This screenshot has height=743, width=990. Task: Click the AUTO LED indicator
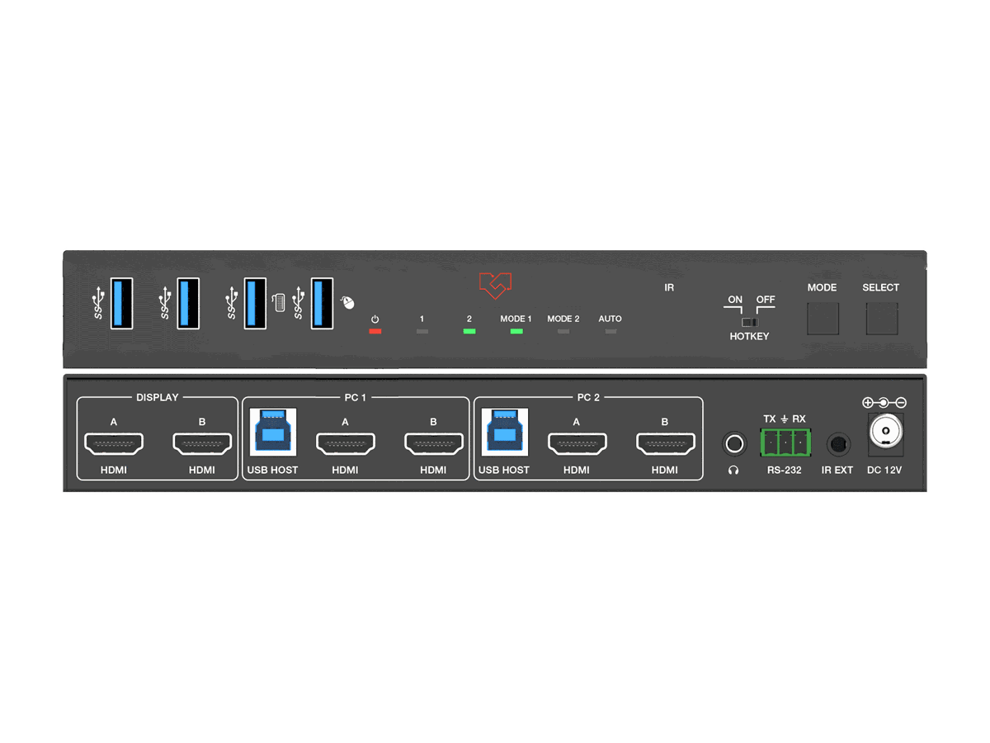point(610,331)
